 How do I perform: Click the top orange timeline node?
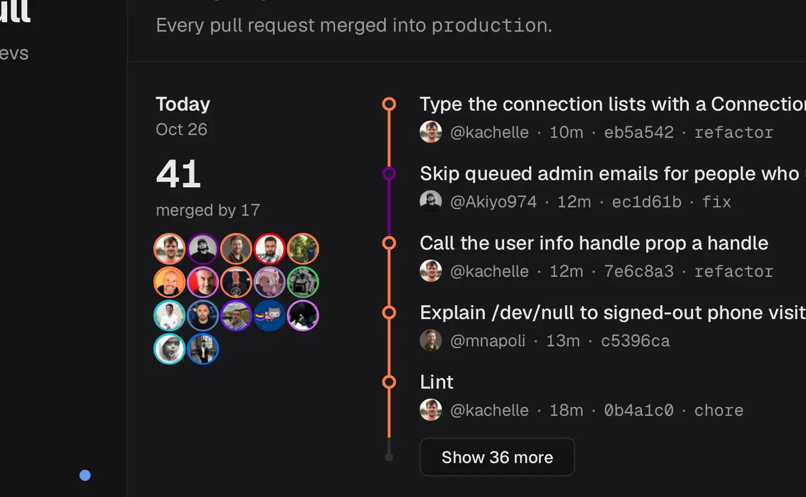(x=389, y=104)
